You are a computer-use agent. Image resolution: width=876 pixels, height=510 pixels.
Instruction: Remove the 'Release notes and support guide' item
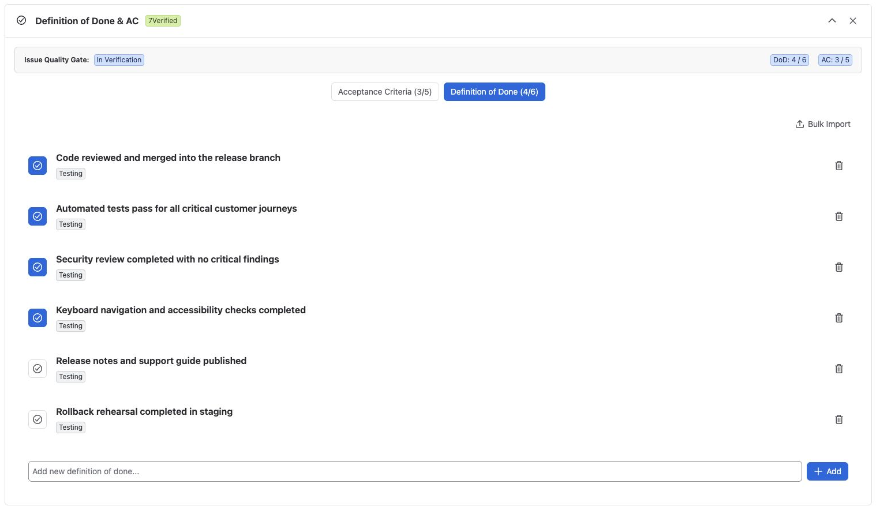point(839,369)
